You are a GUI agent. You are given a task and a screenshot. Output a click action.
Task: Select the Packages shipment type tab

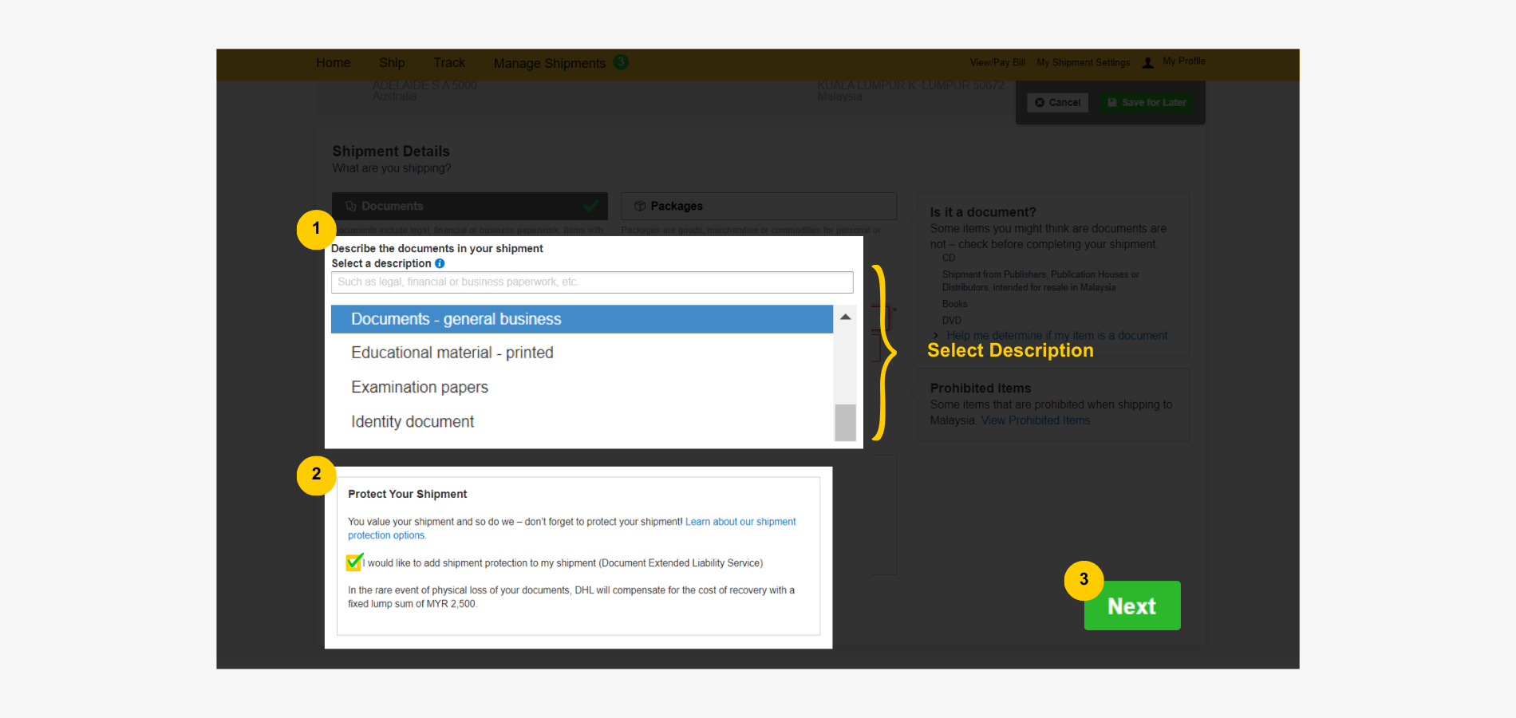(759, 206)
